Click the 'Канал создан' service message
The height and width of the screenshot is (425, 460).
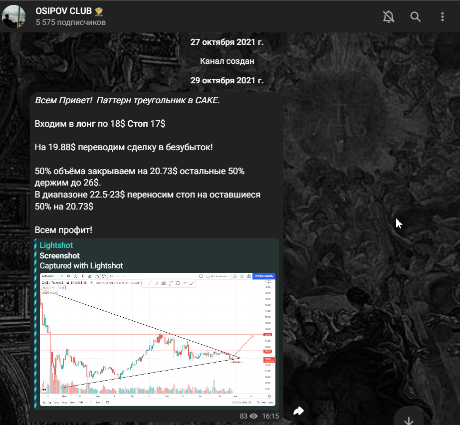[227, 61]
